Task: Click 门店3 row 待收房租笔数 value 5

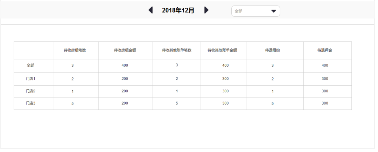Action: pyautogui.click(x=72, y=104)
